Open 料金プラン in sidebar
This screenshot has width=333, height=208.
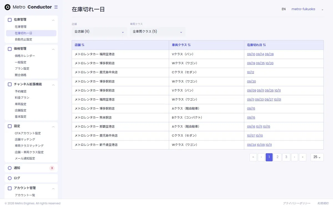point(22,98)
